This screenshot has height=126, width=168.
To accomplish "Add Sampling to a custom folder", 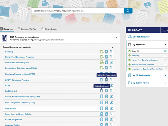I will [x=112, y=52].
